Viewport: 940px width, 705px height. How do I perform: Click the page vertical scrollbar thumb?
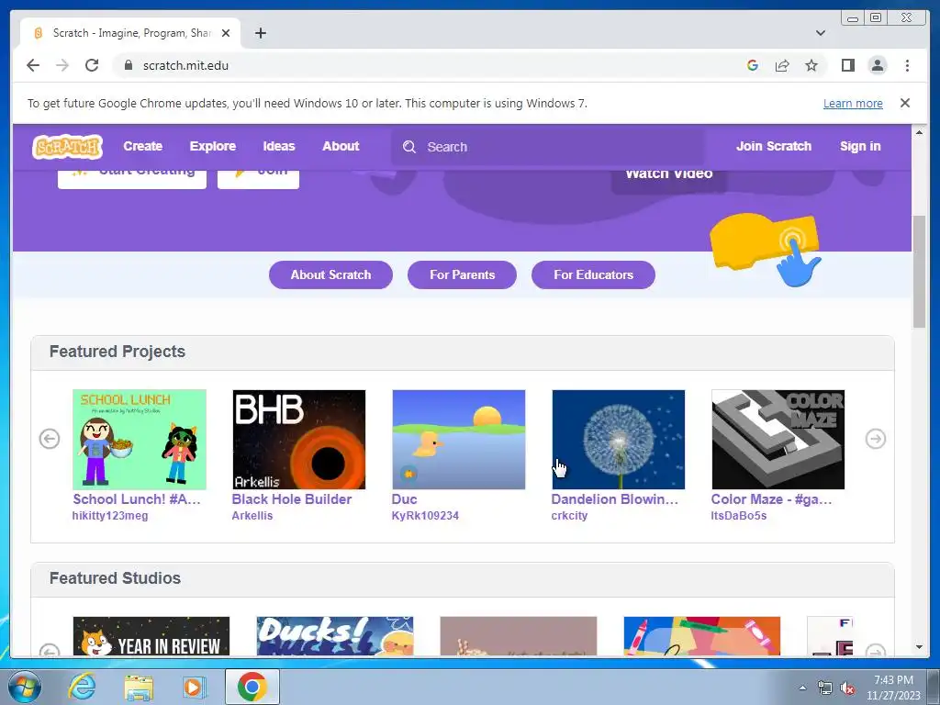click(x=919, y=272)
